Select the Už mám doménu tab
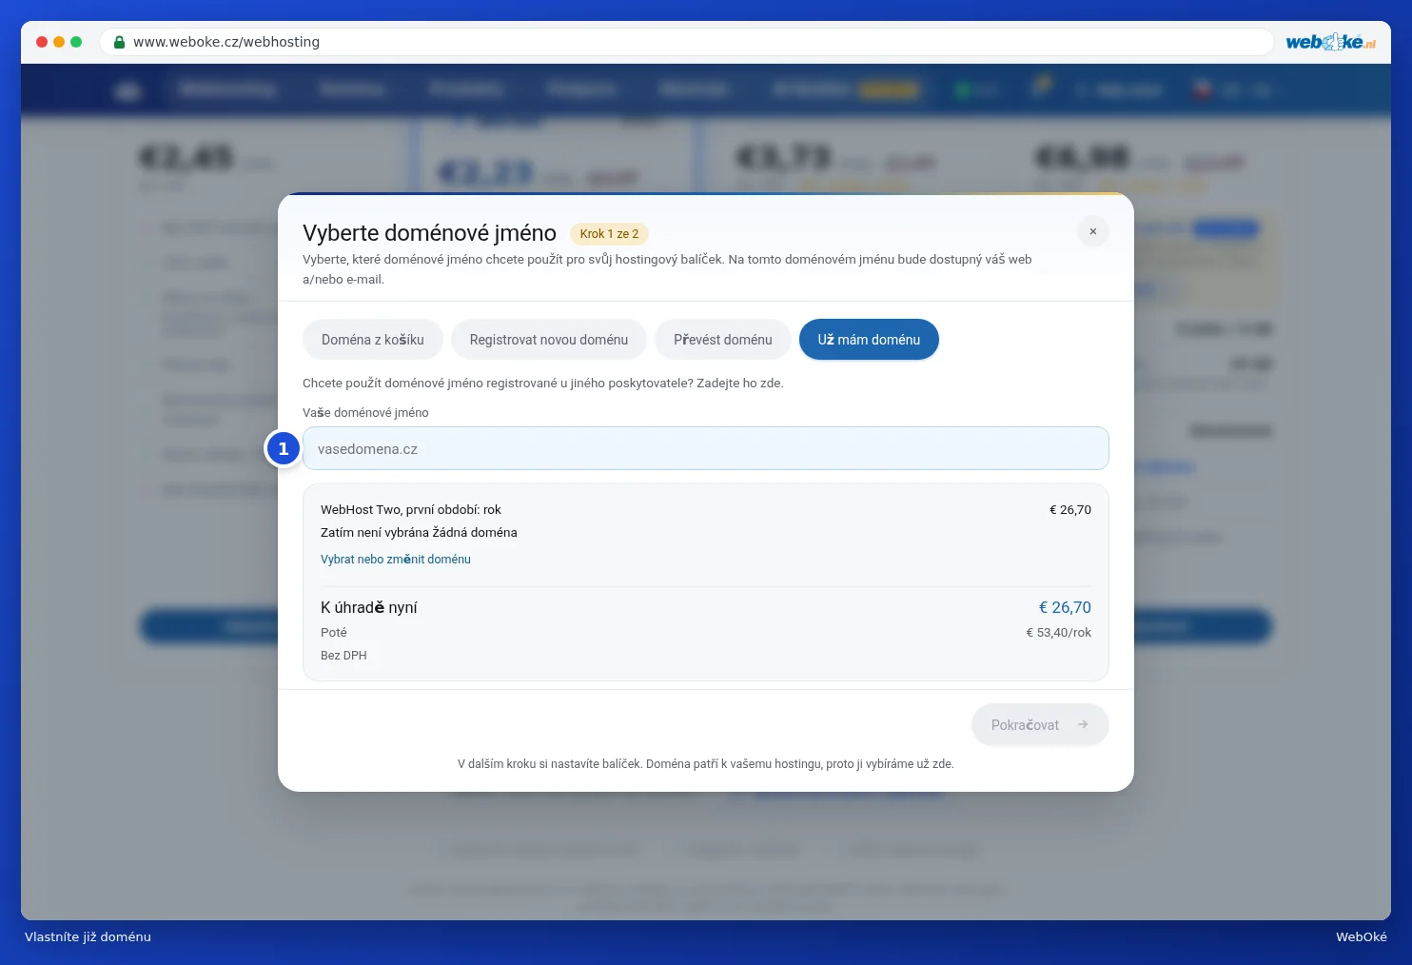Screen dimensions: 1412x965 pos(869,340)
